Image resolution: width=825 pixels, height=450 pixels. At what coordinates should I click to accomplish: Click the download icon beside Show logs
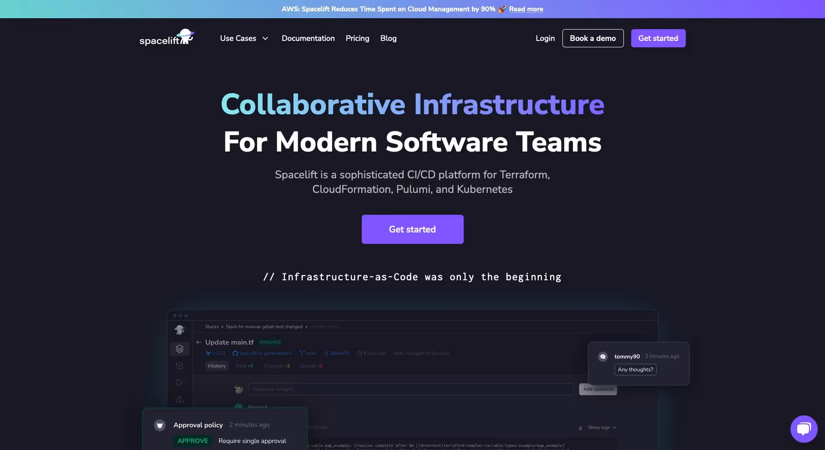pyautogui.click(x=580, y=427)
